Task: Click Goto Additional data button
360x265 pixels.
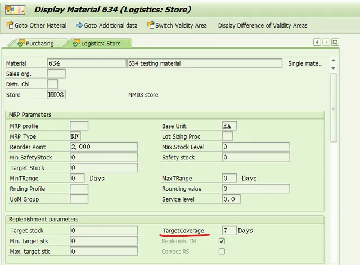Action: (x=107, y=25)
